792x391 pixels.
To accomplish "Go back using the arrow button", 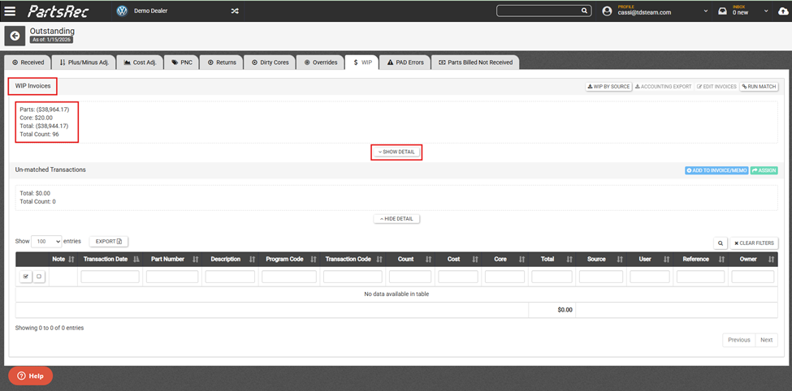I will tap(15, 36).
